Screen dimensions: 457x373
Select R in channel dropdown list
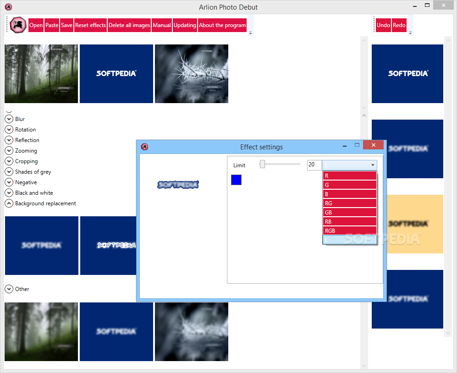pos(349,176)
